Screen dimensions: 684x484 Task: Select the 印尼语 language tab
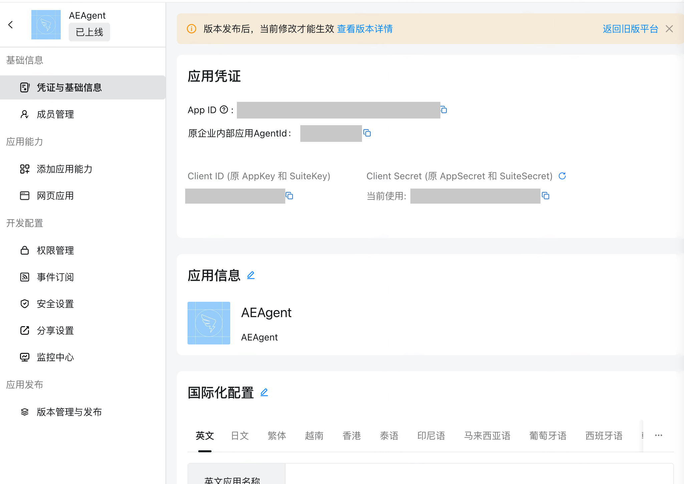431,436
